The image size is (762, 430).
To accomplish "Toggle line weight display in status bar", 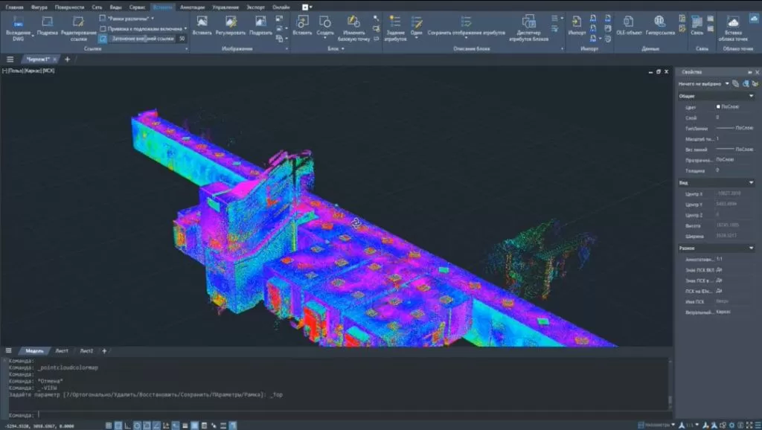I will click(185, 426).
